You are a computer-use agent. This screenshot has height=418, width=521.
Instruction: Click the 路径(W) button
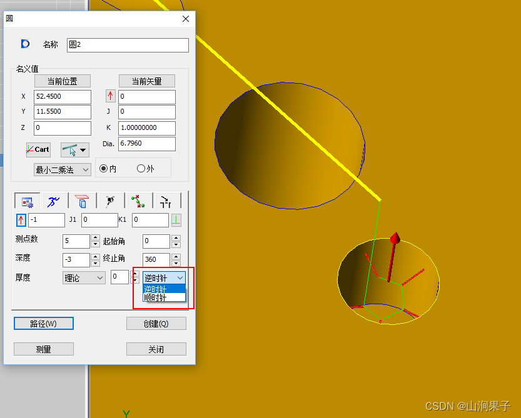[x=43, y=323]
